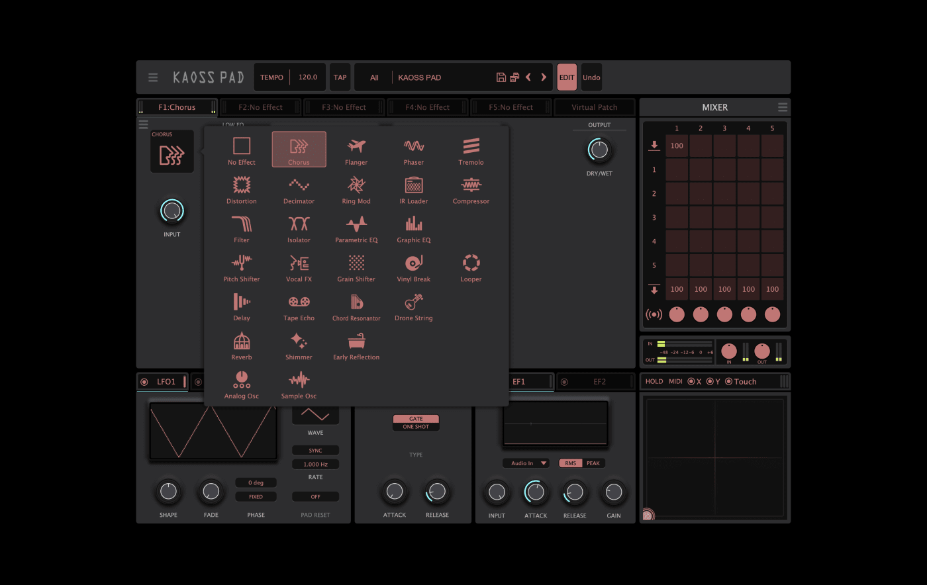Select the Tremolo effect
The width and height of the screenshot is (927, 585).
471,150
